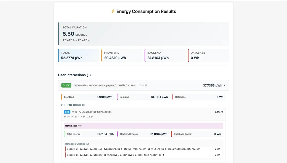Click the Total Energy 31.8164 µWh box

pyautogui.click(x=89, y=134)
